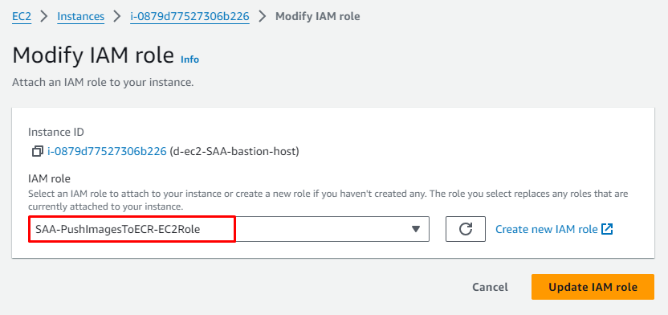The height and width of the screenshot is (315, 668).
Task: Open the Info link beside the heading
Action: click(x=190, y=59)
